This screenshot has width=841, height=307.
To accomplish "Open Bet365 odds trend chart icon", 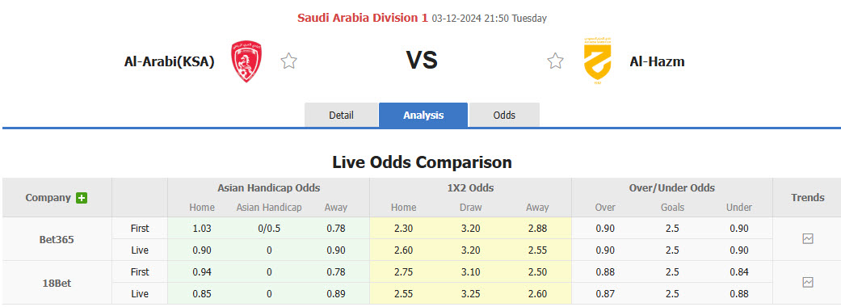I will point(808,239).
